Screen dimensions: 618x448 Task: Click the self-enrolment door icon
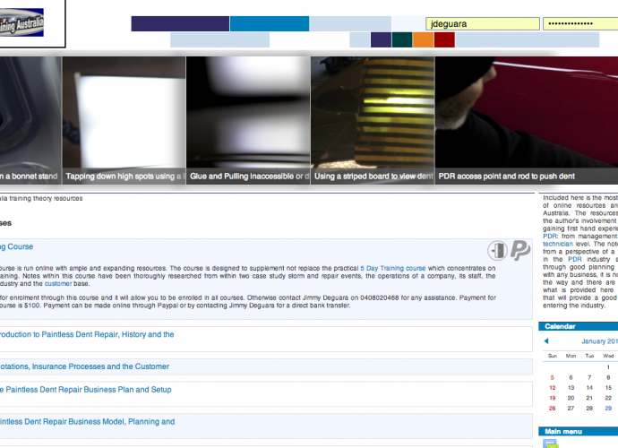click(x=497, y=251)
